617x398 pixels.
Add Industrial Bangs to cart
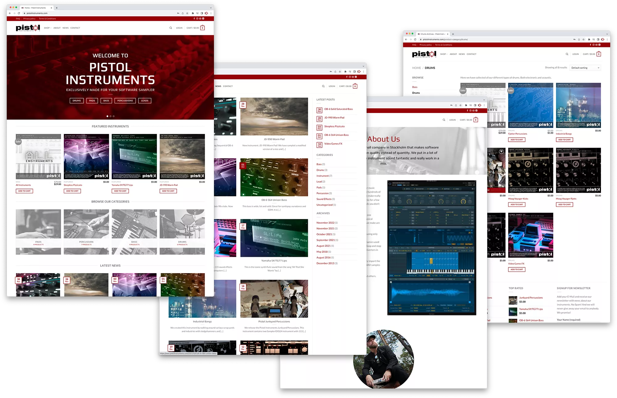(x=565, y=140)
